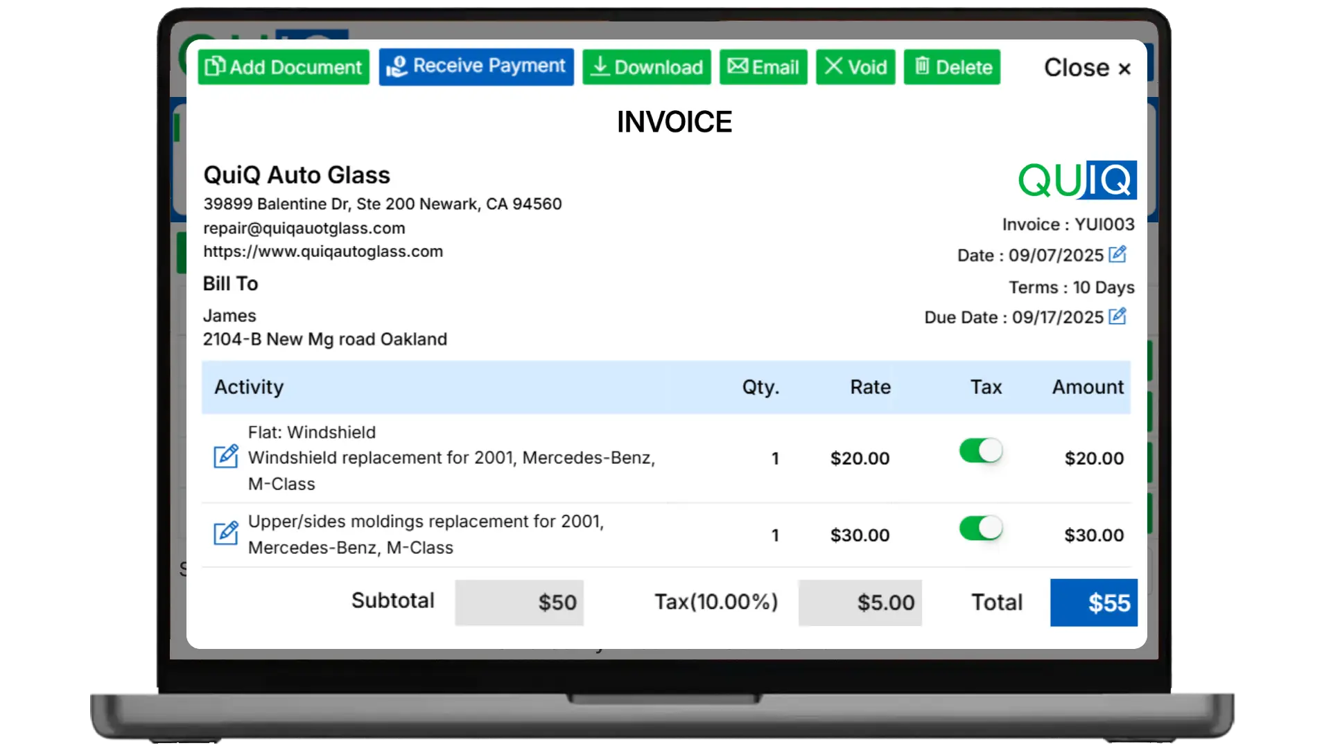Close the invoice dialog
Image resolution: width=1331 pixels, height=748 pixels.
pos(1087,68)
